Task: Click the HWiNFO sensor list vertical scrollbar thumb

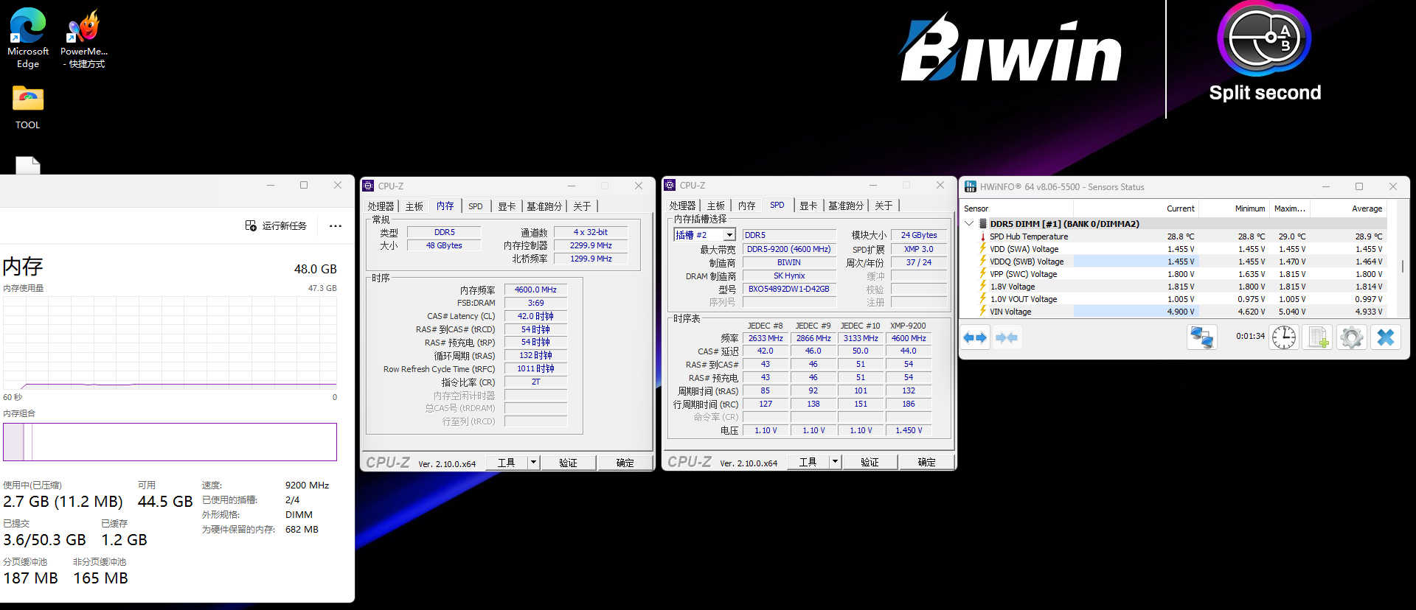Action: 1403,265
